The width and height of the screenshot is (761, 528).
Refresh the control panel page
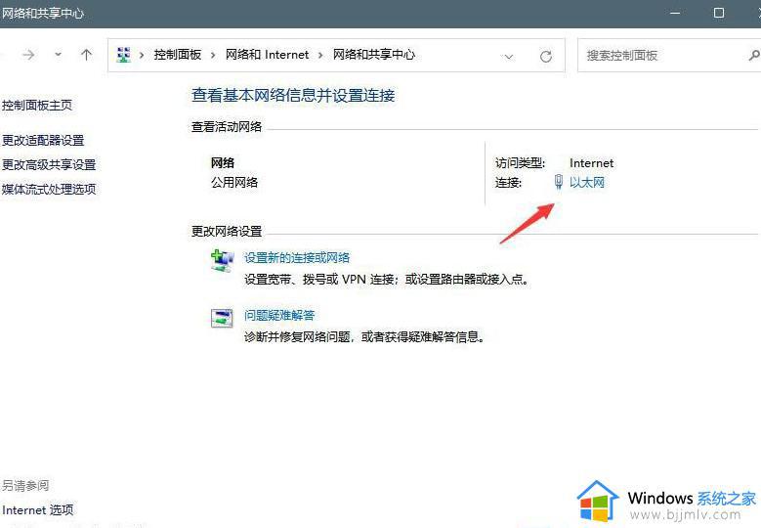coord(546,57)
